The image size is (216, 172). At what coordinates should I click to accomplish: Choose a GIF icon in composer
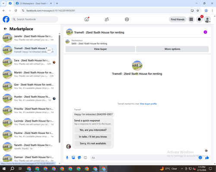coord(86,158)
